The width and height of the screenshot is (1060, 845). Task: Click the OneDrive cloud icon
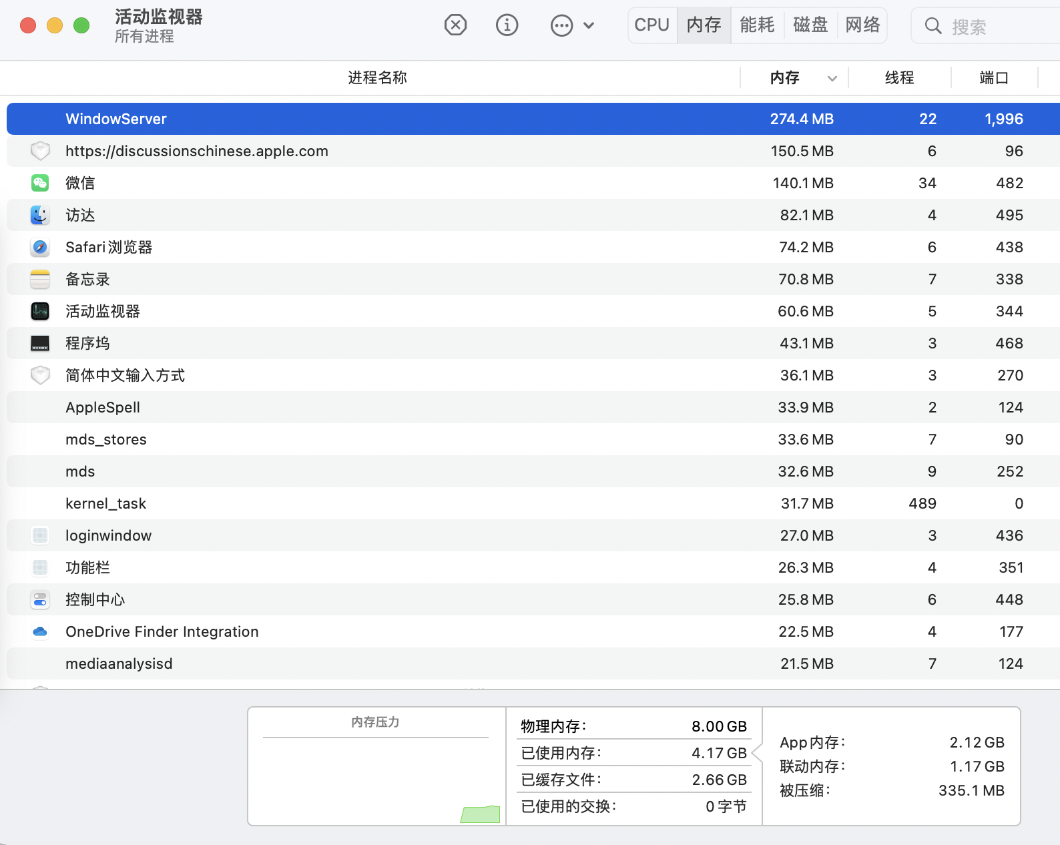coord(40,631)
